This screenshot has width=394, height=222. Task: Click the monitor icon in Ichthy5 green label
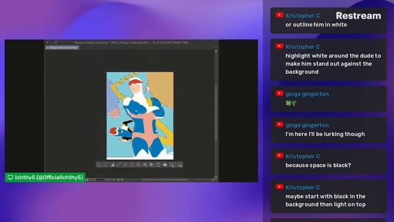pos(10,178)
